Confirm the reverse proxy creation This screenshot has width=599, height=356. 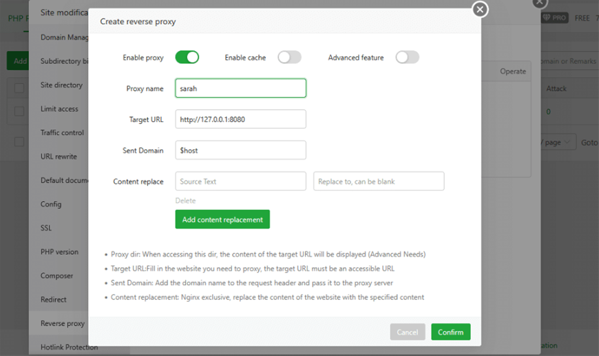click(x=451, y=332)
